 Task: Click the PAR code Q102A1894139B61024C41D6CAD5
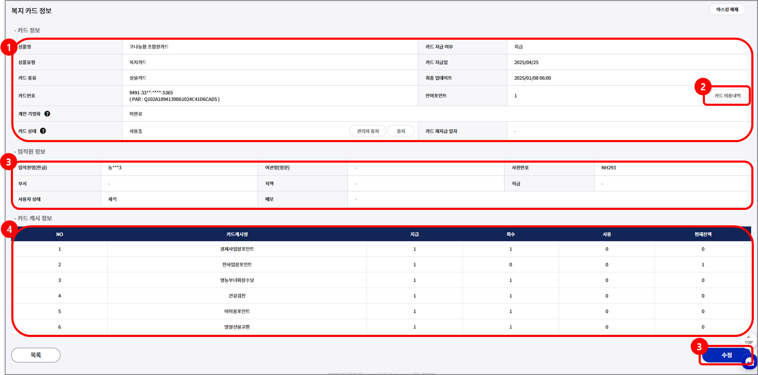[x=181, y=99]
